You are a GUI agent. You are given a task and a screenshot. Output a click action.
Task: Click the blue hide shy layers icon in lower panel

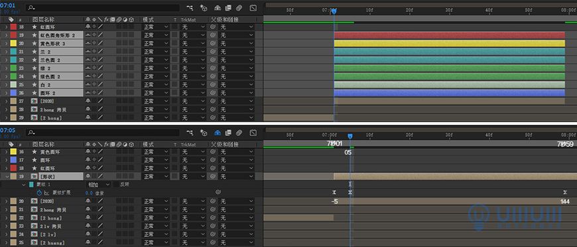click(x=218, y=132)
